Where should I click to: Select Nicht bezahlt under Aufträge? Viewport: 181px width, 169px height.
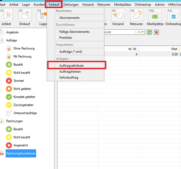pyautogui.click(x=22, y=73)
